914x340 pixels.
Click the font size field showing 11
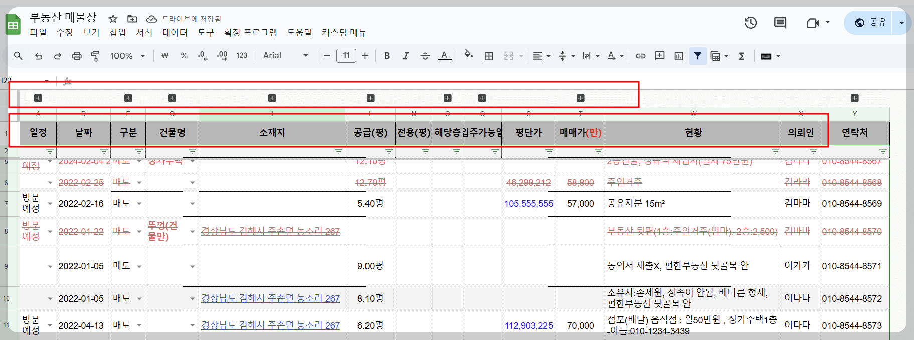346,56
